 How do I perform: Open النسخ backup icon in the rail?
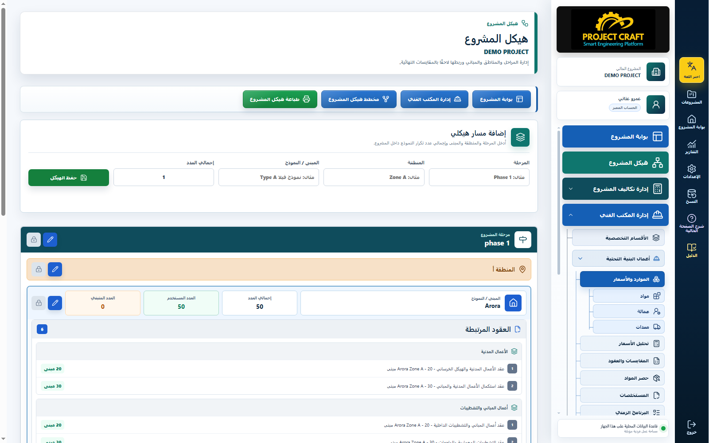click(x=691, y=197)
